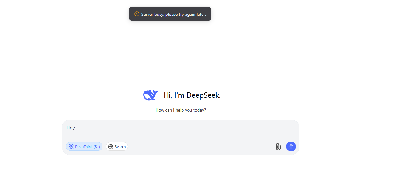Click the send arrow button
401x195 pixels.
291,146
